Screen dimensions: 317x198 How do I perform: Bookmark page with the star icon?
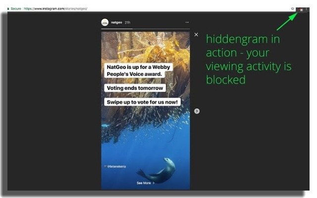pos(292,9)
